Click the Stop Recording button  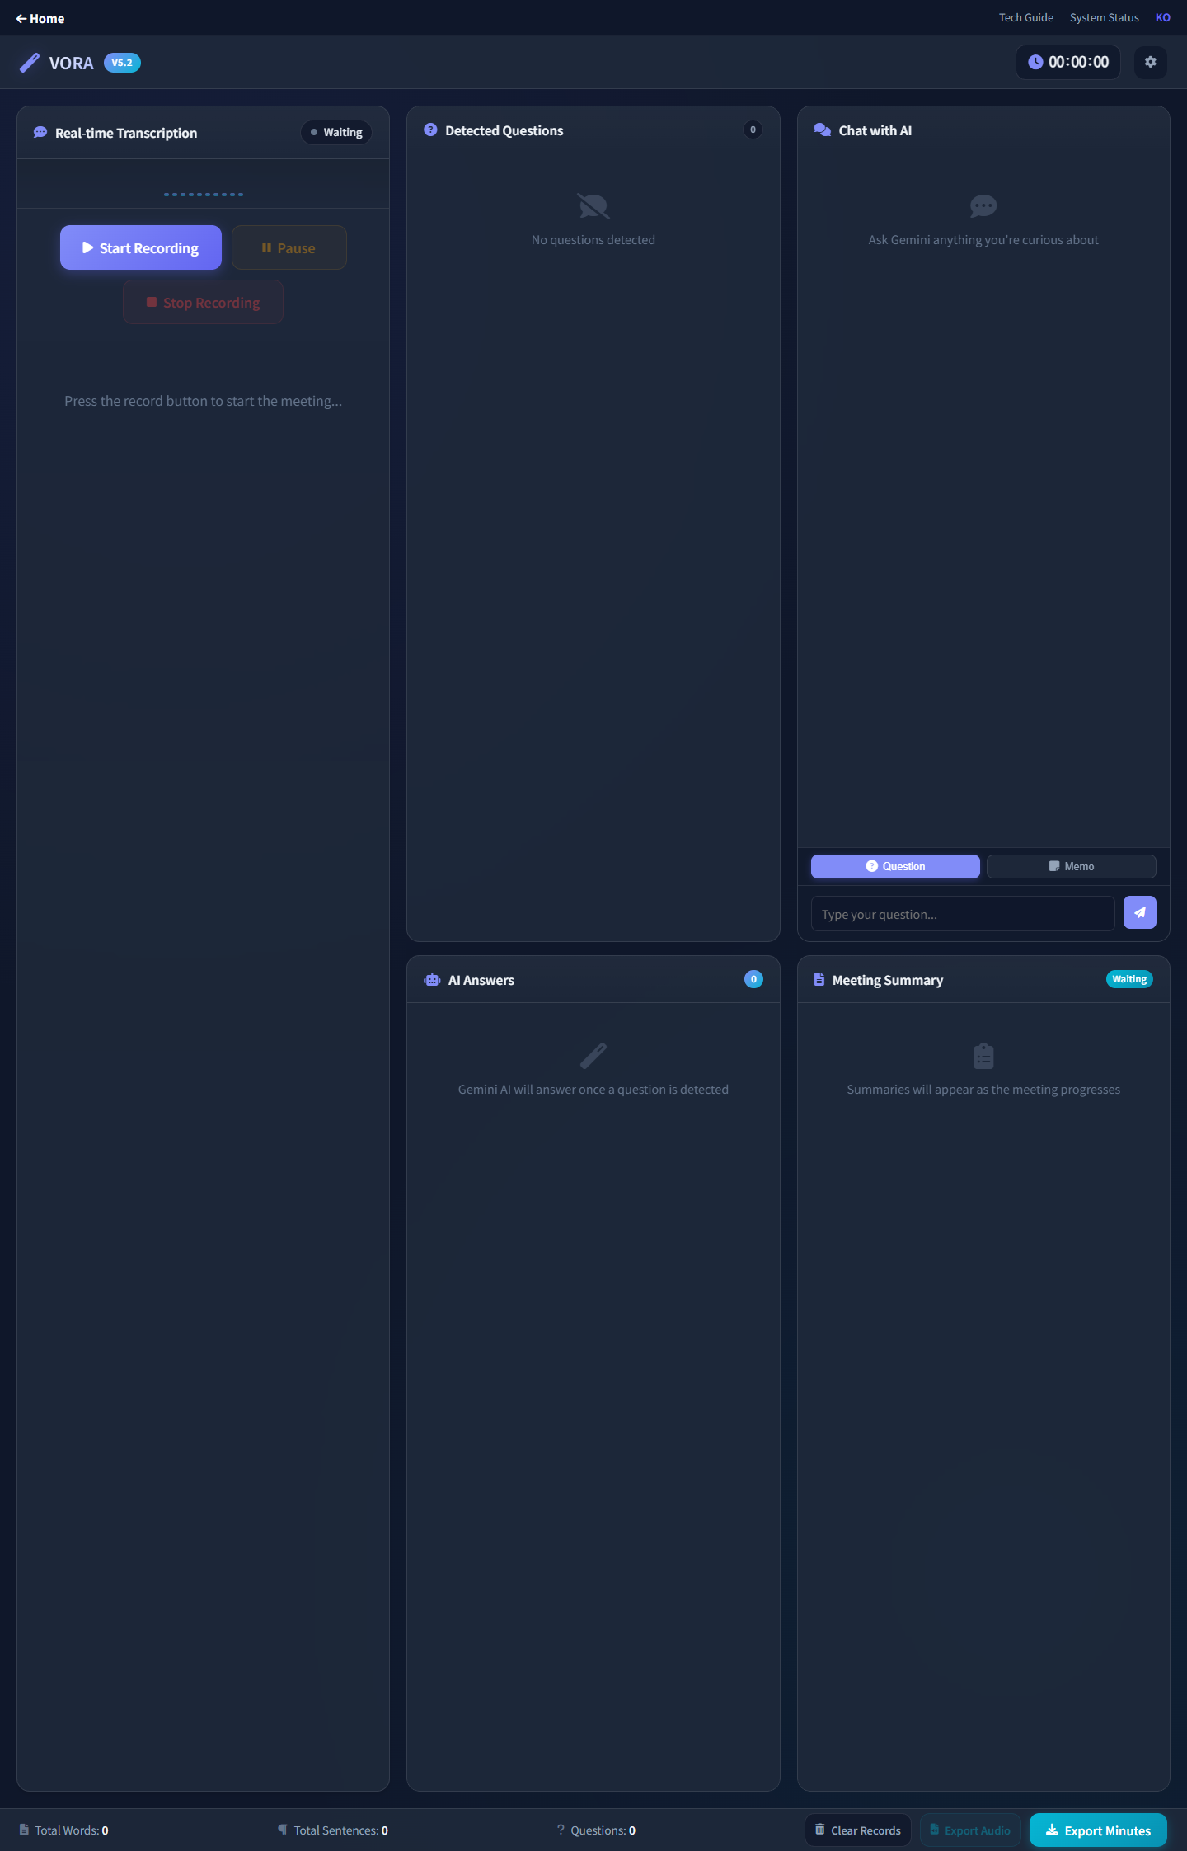coord(203,302)
